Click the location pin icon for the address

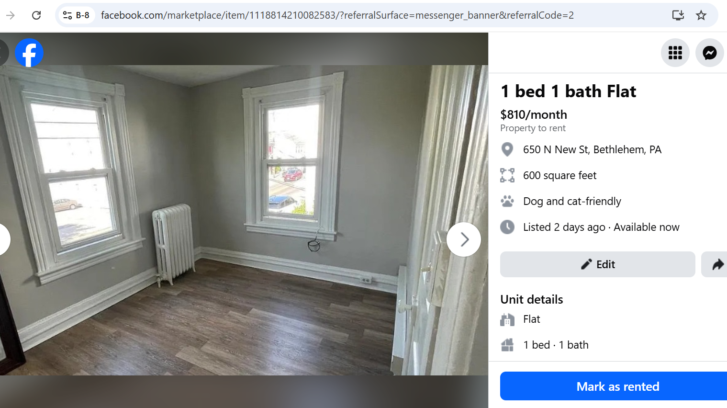tap(507, 149)
